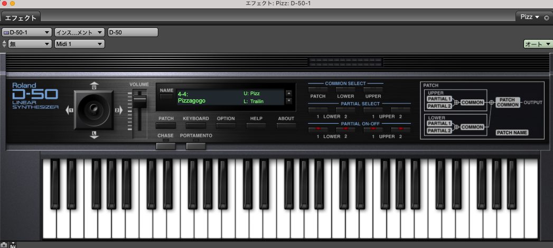Image resolution: width=553 pixels, height=248 pixels.
Task: Open the オート automation dropdown
Action: pos(538,44)
